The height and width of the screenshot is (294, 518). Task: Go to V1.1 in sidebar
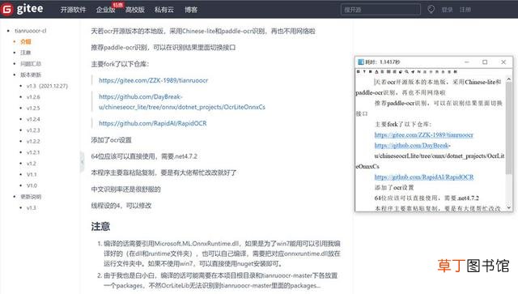pos(32,175)
